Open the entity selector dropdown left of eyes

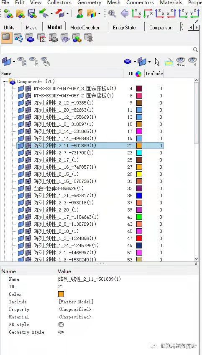(14, 62)
